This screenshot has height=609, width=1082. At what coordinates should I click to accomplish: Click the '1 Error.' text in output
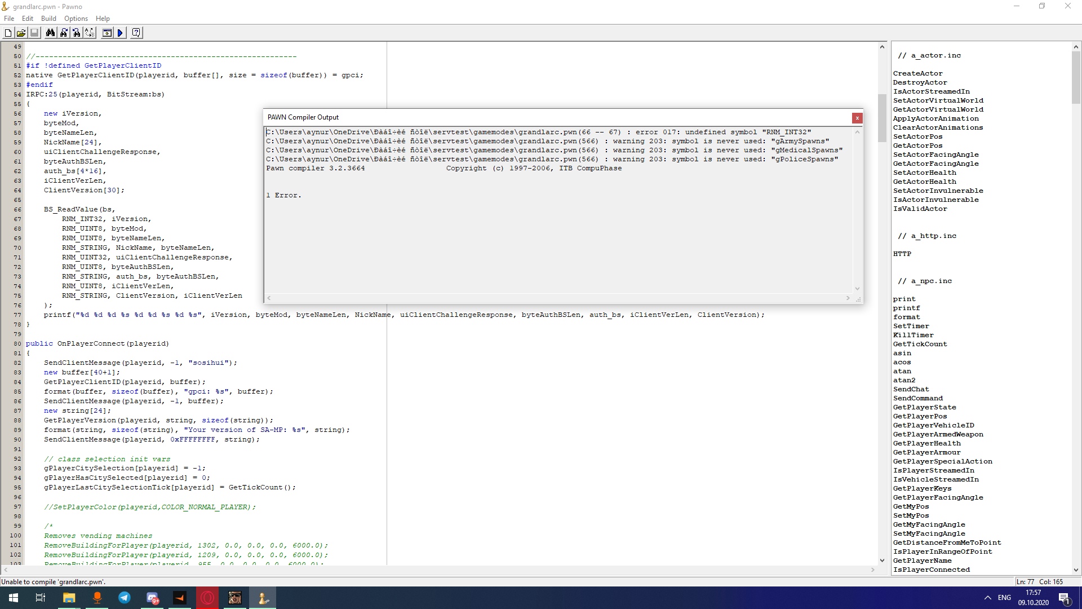tap(283, 195)
